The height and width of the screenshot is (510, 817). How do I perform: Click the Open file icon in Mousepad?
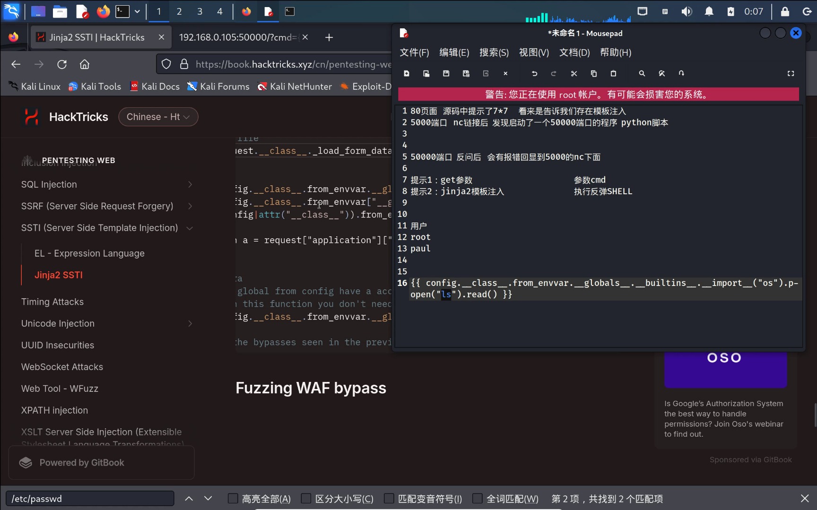click(x=426, y=73)
